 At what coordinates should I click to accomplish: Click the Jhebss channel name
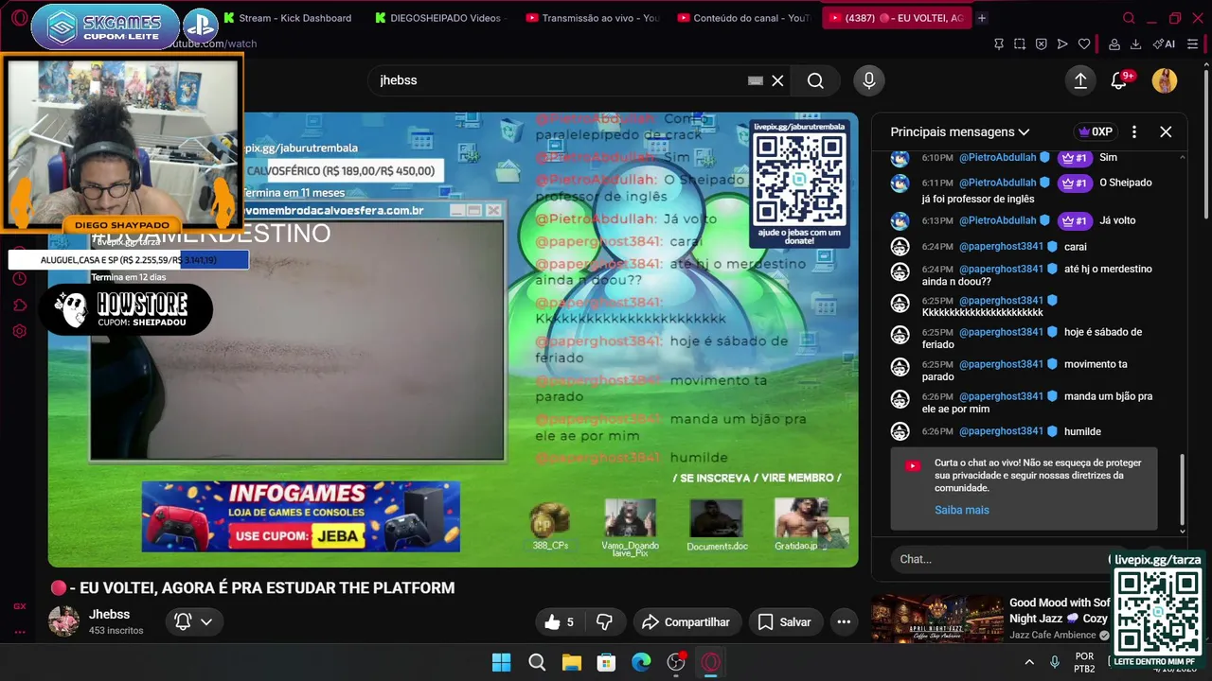[109, 614]
